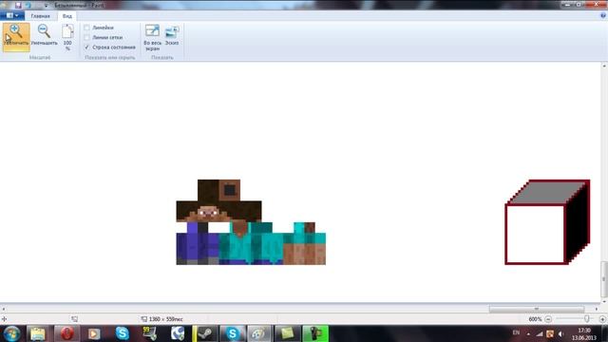Show hidden tray icons arrow

click(x=528, y=333)
